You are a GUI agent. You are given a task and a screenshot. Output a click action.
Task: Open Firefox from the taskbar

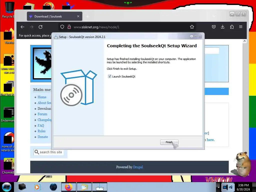pyautogui.click(x=69, y=187)
